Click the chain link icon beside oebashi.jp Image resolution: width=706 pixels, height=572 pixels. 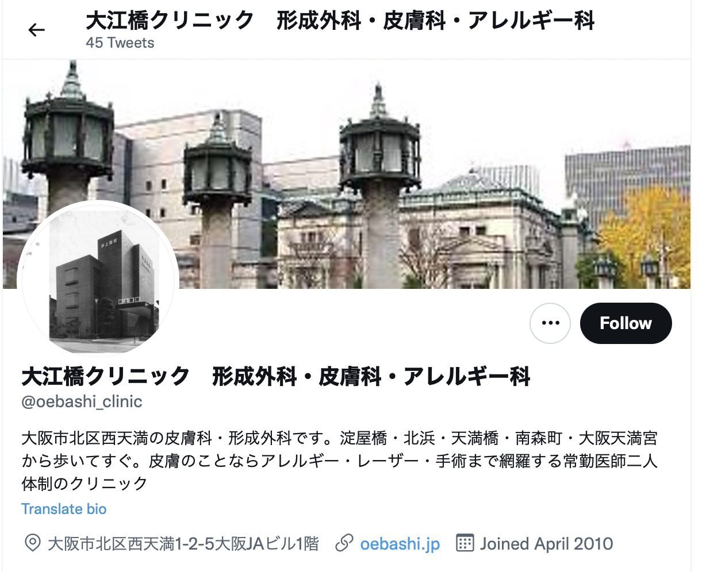pyautogui.click(x=344, y=543)
